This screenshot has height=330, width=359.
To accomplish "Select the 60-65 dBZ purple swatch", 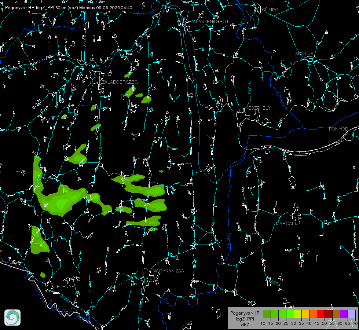I will click(344, 314).
